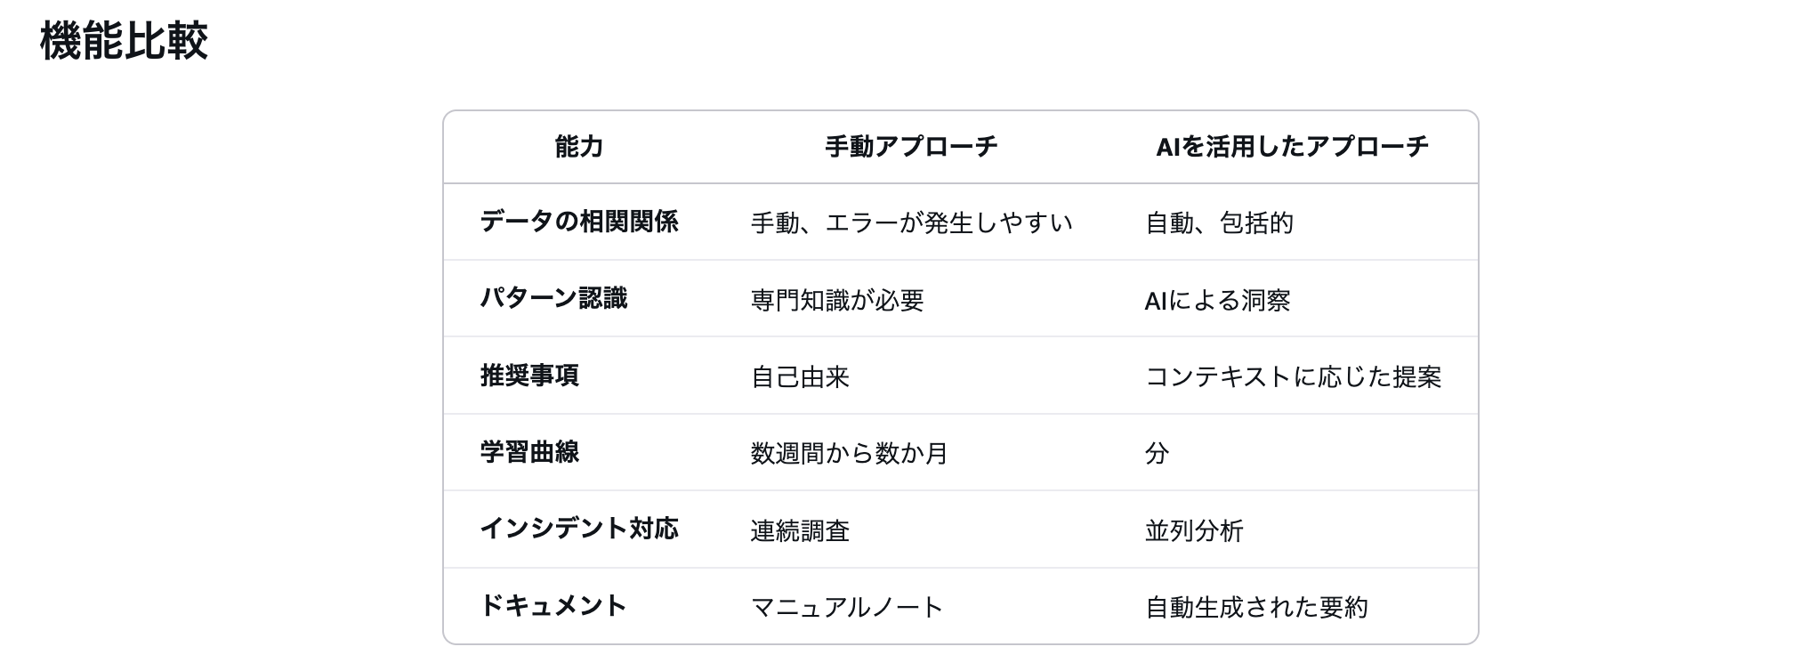This screenshot has height=671, width=1799.
Task: Click the 機能比較 heading
Action: [x=124, y=42]
